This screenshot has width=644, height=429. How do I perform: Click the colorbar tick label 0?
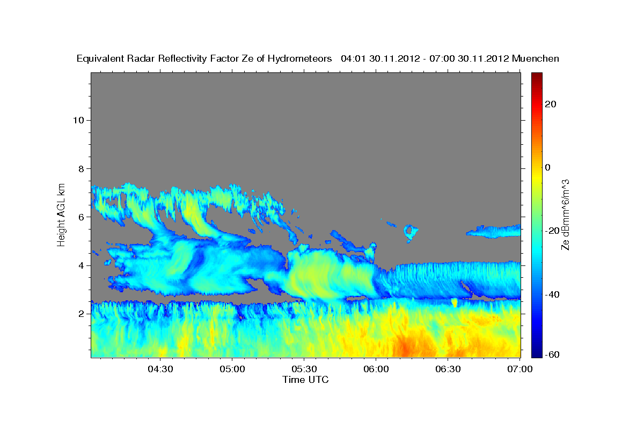click(548, 167)
